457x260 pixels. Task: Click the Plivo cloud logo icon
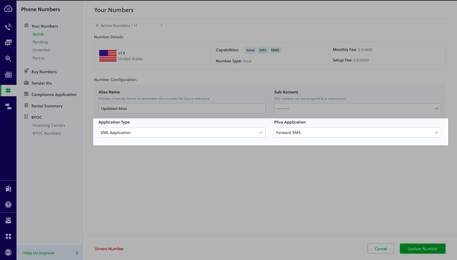click(8, 9)
